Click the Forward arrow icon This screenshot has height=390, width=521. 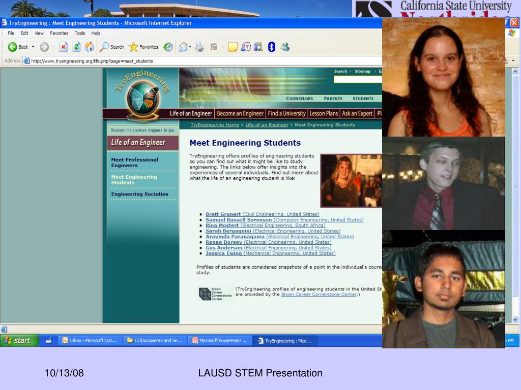(44, 47)
